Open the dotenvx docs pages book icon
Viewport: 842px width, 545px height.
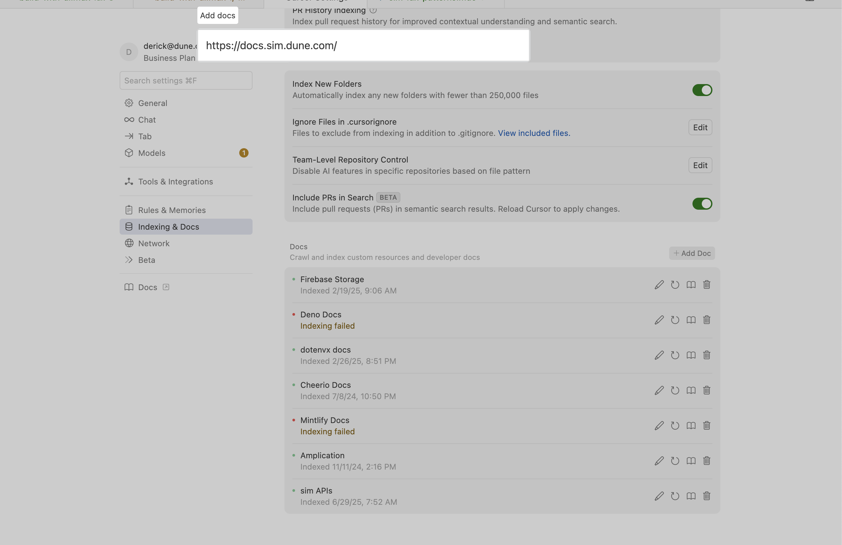691,355
